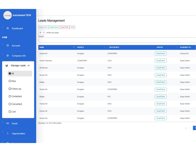This screenshot has width=196, height=148.
Task: Open the Opportunities menu item
Action: click(x=18, y=133)
